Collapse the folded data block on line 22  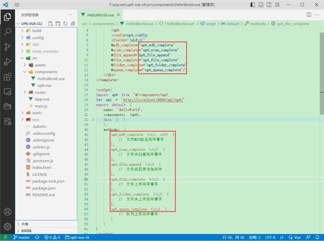click(x=93, y=119)
